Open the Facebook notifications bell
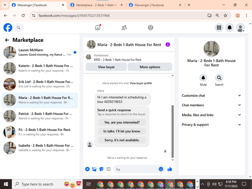252x189 pixels. [x=229, y=28]
